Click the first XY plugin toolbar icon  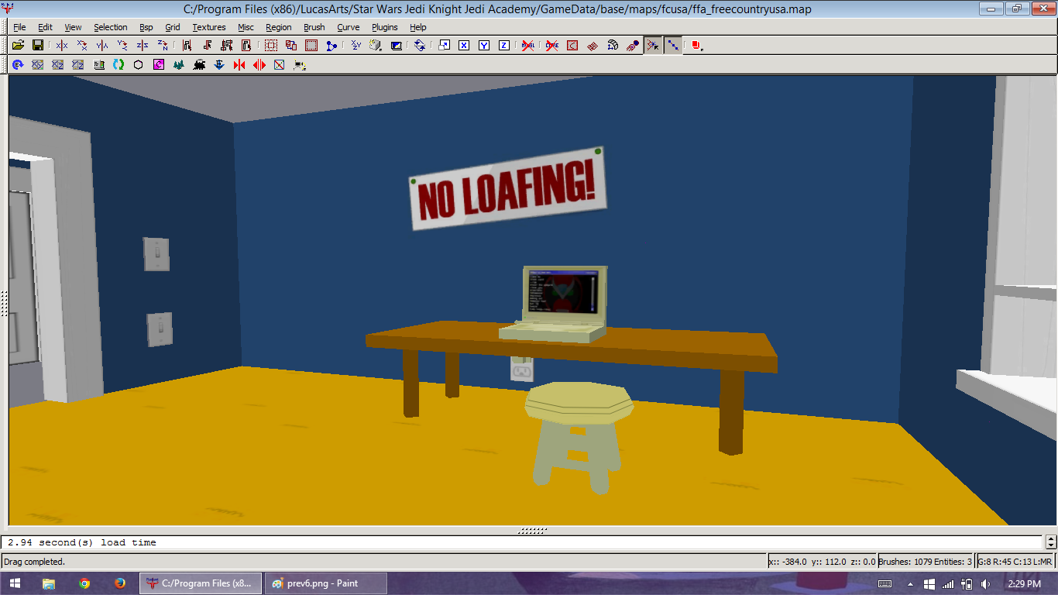[37, 65]
